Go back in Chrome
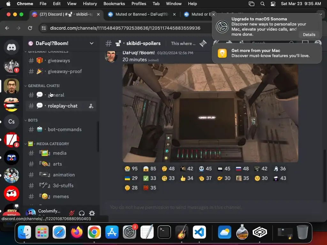 (x=7, y=28)
